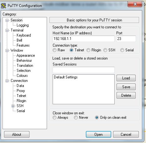Close the PuTTY Configuration window

click(x=135, y=4)
